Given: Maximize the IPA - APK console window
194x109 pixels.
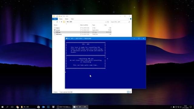Looking at the screenshot, I should [x=139, y=38].
